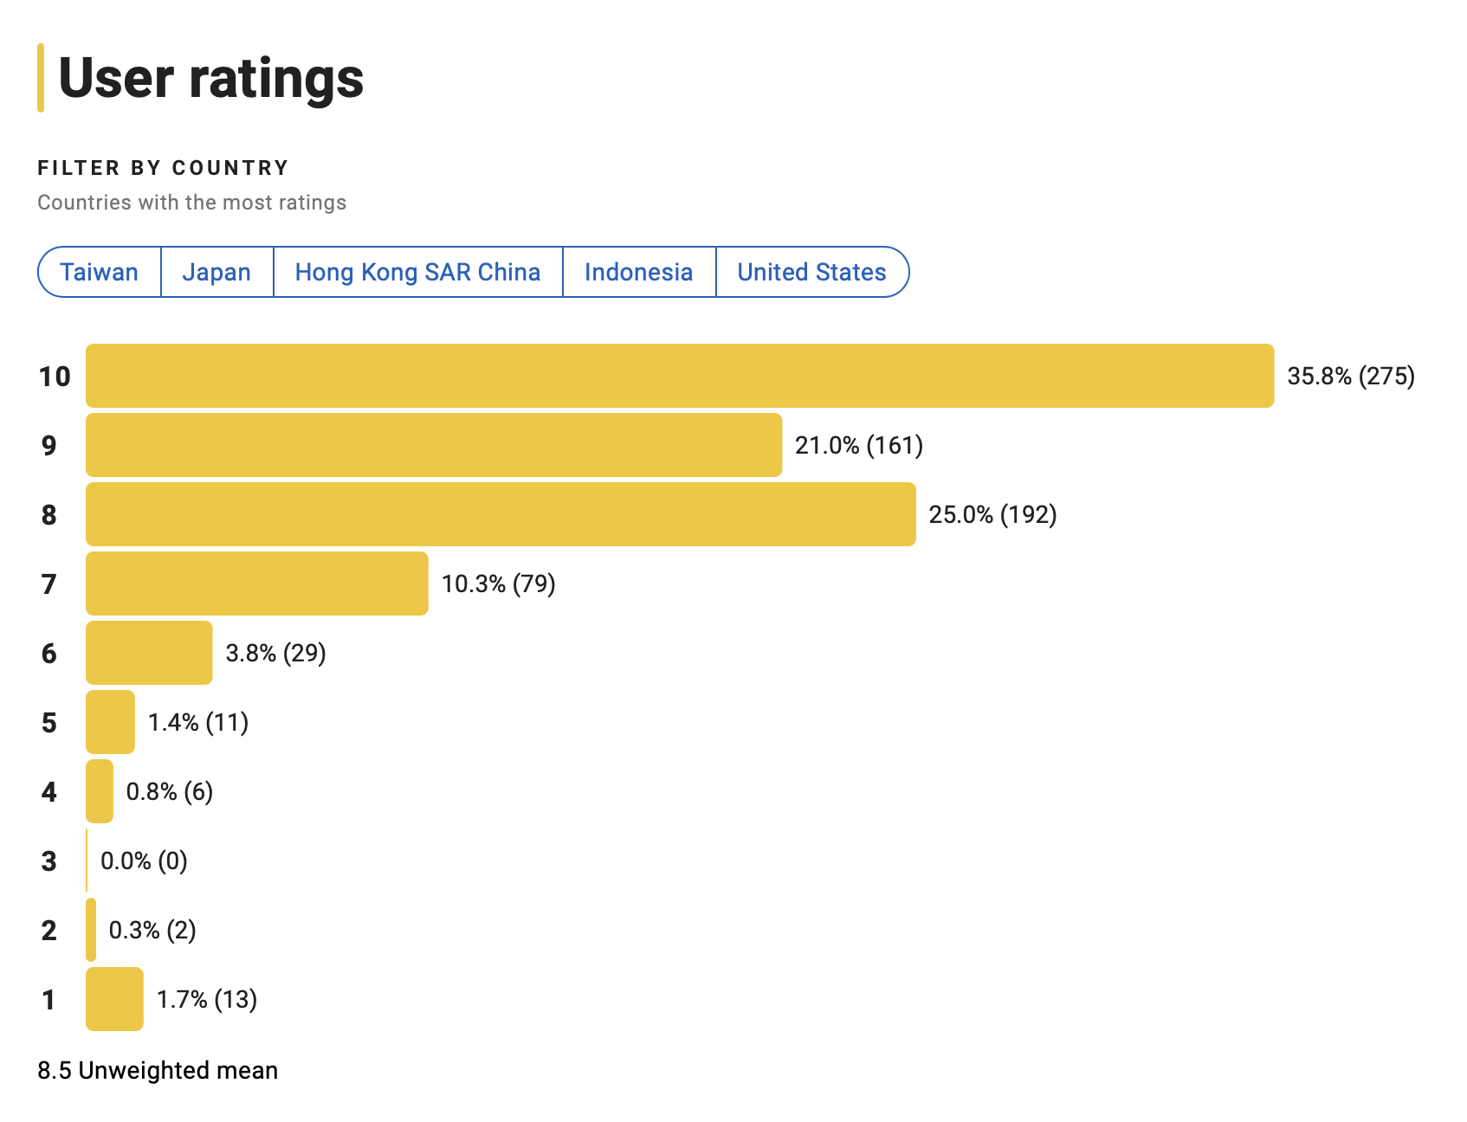Click the 8.5 Unweighted mean text
The height and width of the screenshot is (1122, 1467).
coord(157,1070)
